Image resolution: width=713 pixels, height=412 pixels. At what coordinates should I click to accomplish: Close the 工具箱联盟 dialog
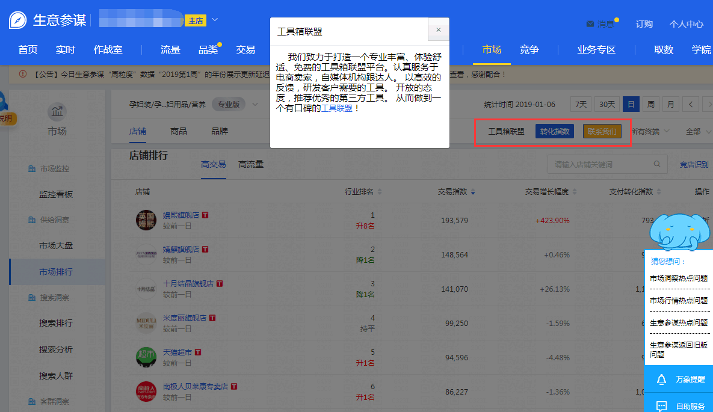click(439, 29)
